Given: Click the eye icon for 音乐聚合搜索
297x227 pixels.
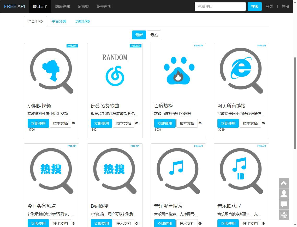Looking at the screenshot, I should click(x=200, y=223).
